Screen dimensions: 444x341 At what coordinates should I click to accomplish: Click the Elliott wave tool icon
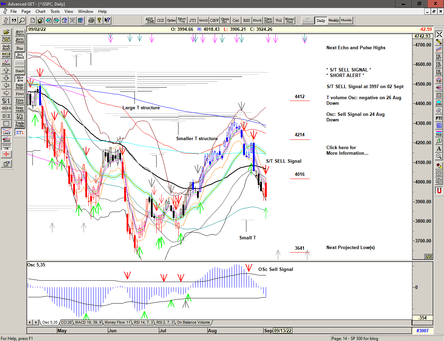pos(6,62)
